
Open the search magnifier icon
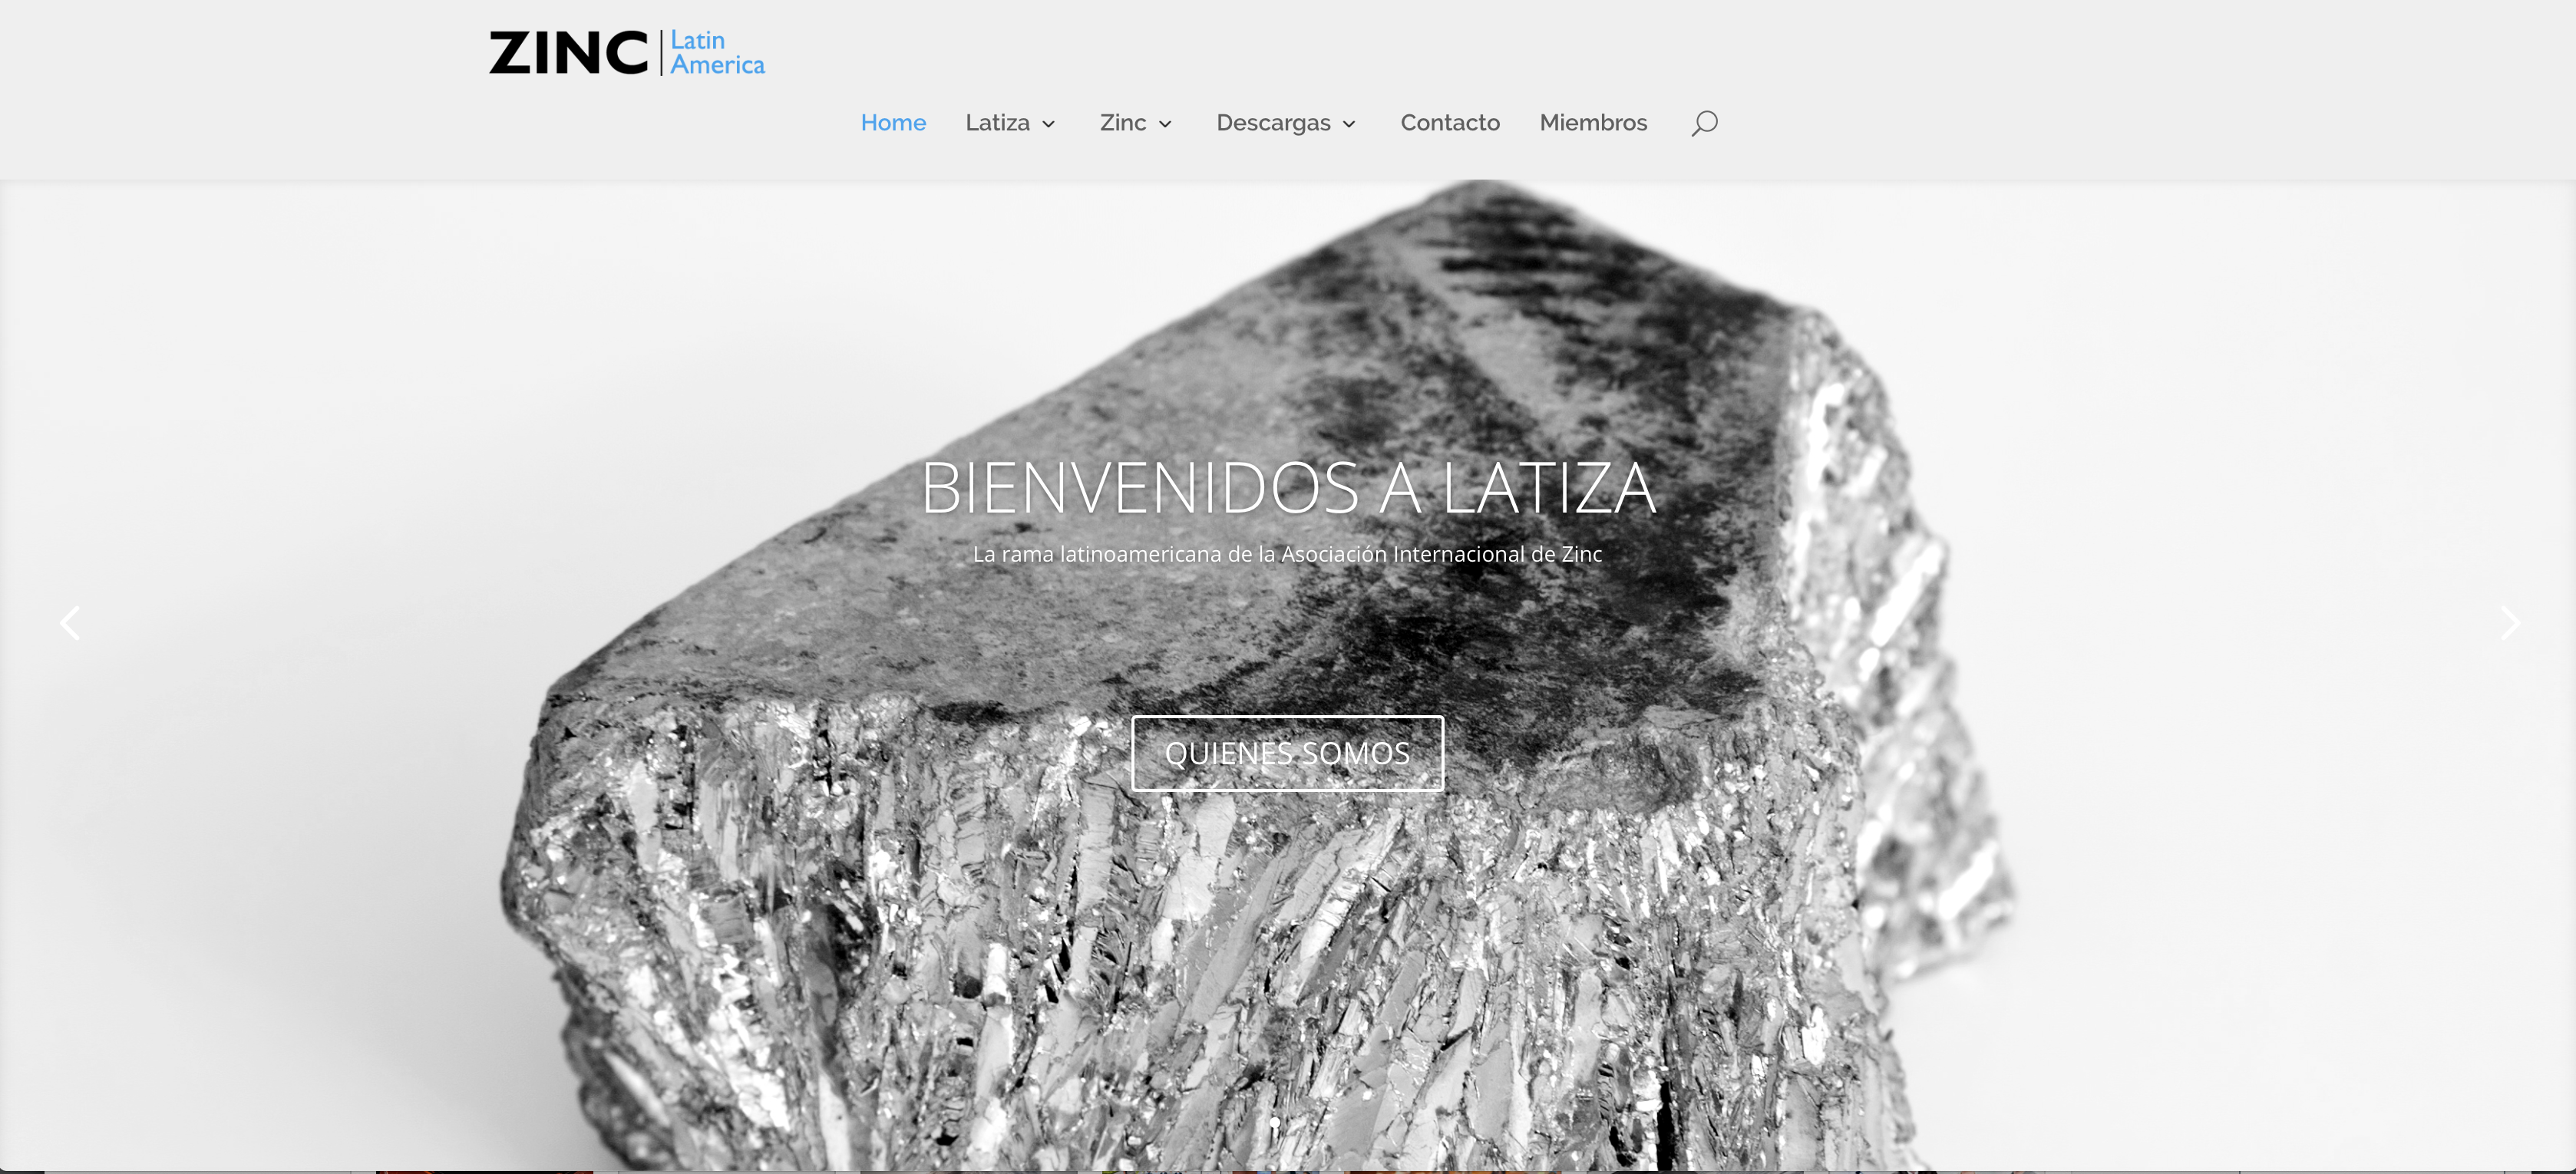[x=1704, y=123]
